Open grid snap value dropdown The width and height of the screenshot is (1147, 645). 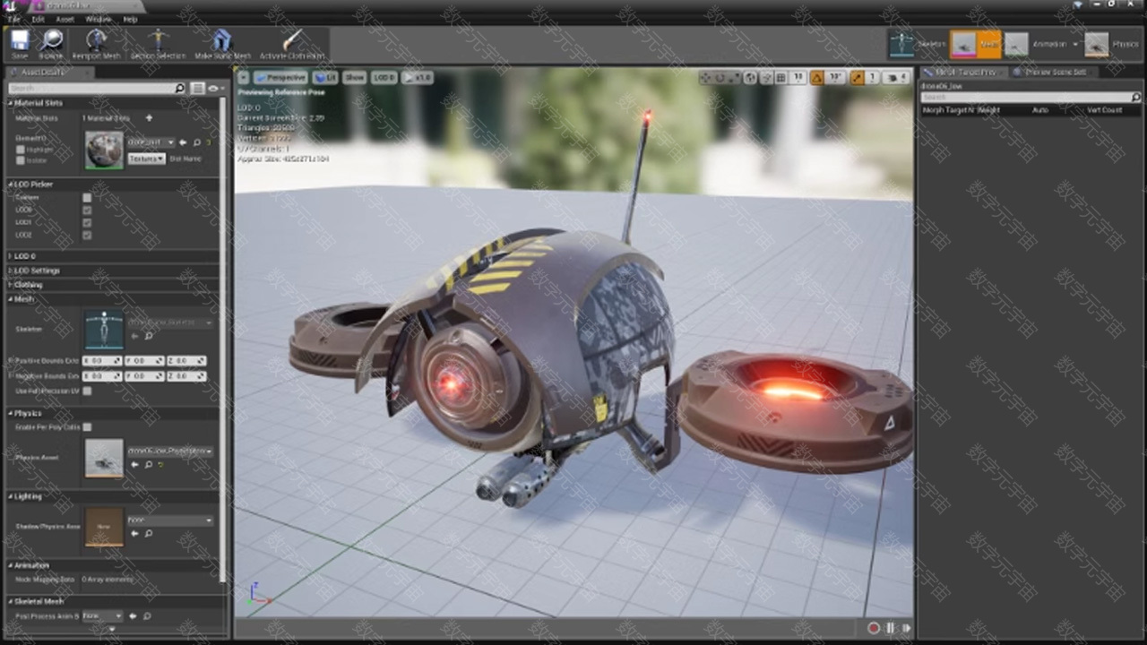point(798,78)
